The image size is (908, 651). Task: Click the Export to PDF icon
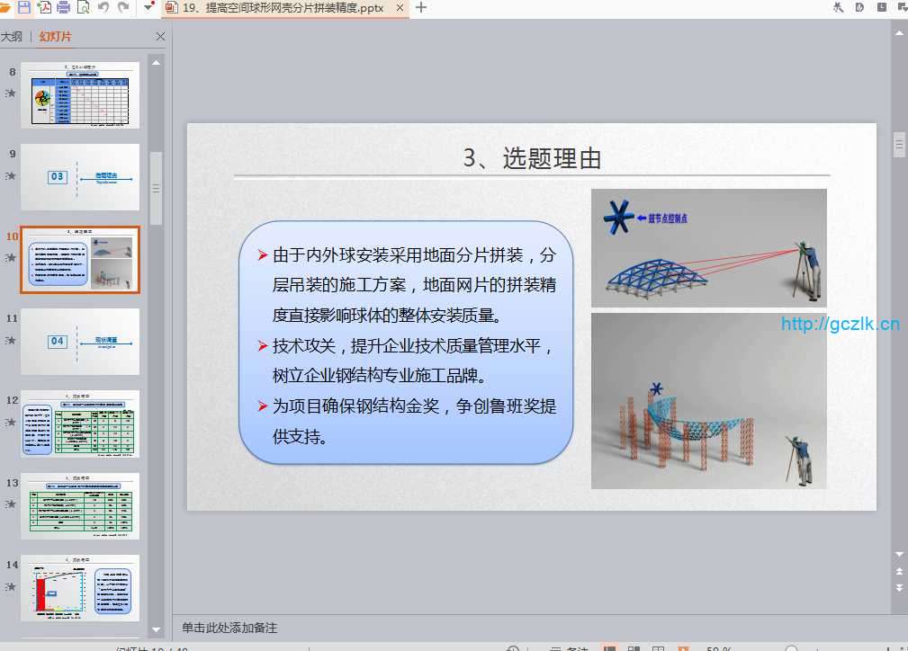44,7
